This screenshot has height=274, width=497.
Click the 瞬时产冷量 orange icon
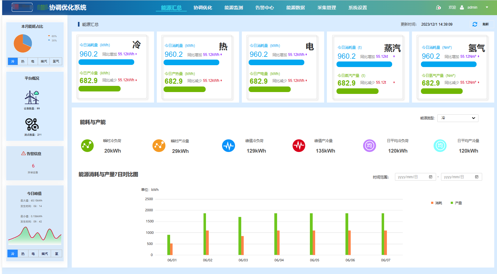pyautogui.click(x=159, y=145)
